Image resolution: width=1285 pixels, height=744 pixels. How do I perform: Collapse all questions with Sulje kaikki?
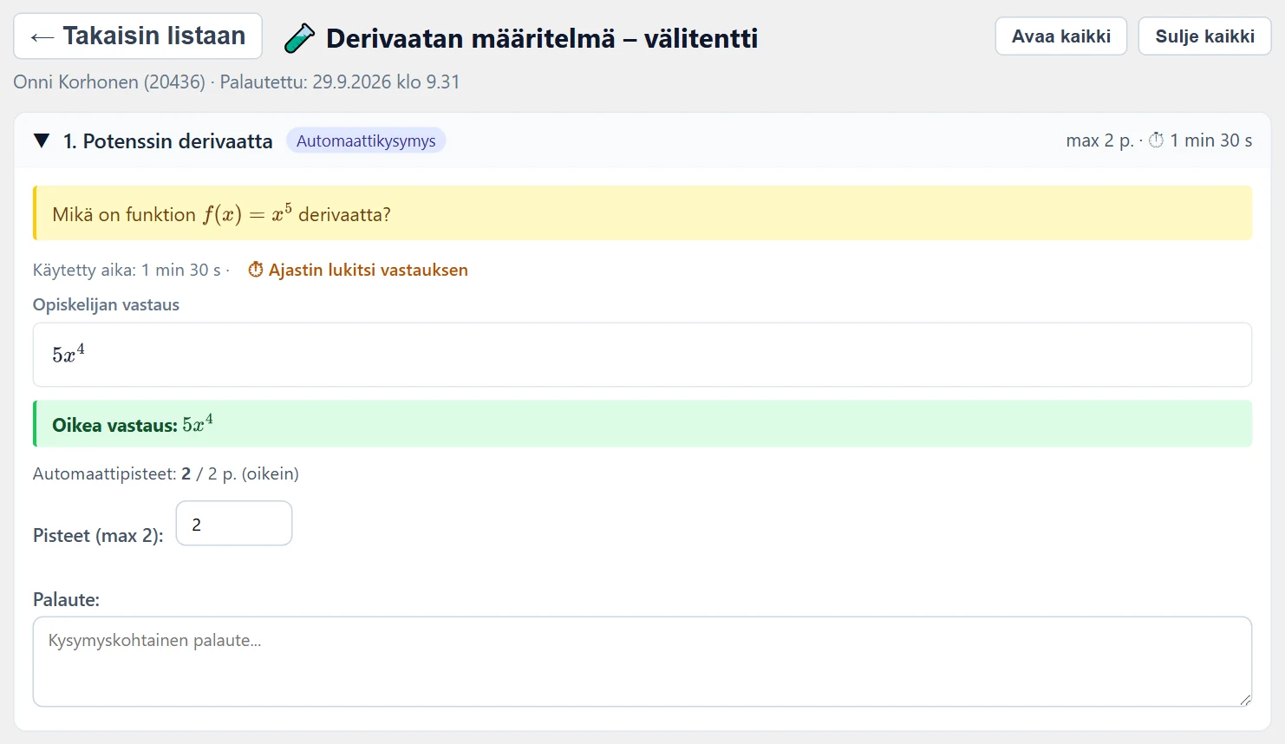[x=1204, y=36]
